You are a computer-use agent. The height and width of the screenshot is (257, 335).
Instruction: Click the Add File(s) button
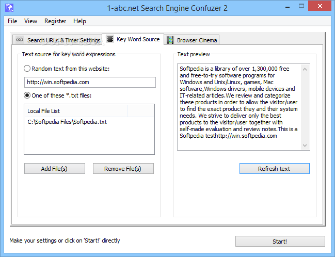(x=55, y=169)
